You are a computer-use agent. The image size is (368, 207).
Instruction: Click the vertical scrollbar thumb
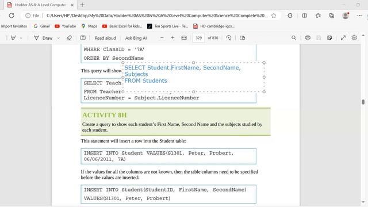click(363, 102)
